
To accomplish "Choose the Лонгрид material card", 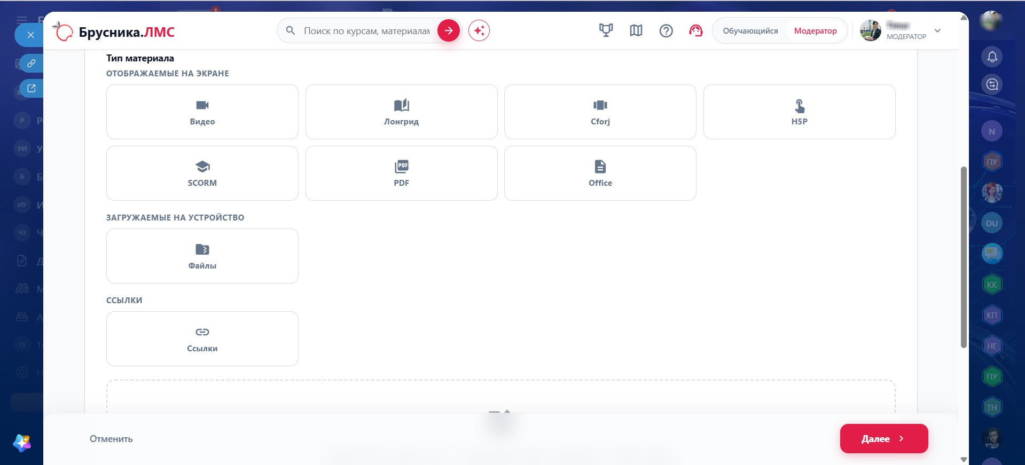I will click(401, 112).
